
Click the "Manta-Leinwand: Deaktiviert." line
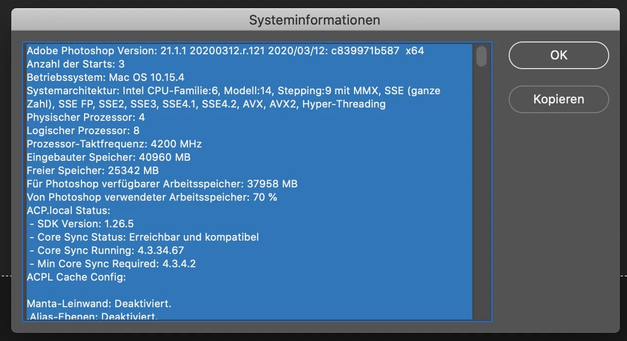[x=99, y=304]
